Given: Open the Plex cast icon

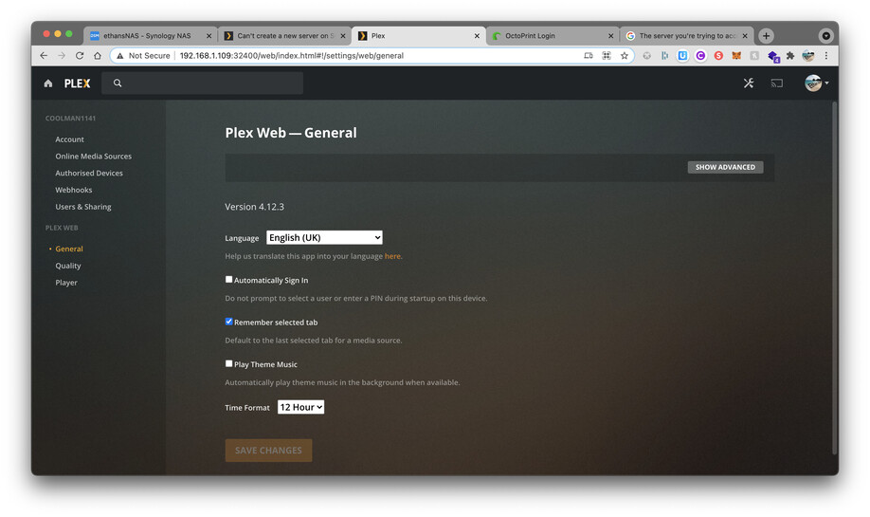Looking at the screenshot, I should (x=777, y=83).
